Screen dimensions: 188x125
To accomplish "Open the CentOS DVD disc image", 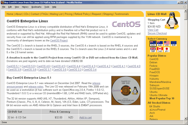I will pyautogui.click(x=126, y=90).
